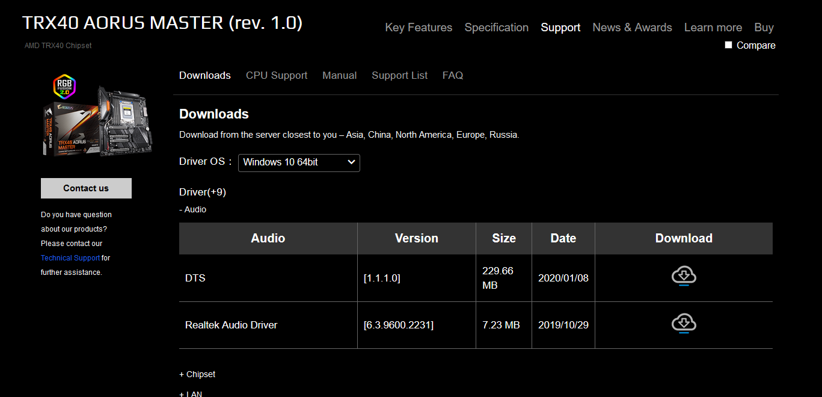
Task: Click the Audio column header
Action: click(268, 238)
